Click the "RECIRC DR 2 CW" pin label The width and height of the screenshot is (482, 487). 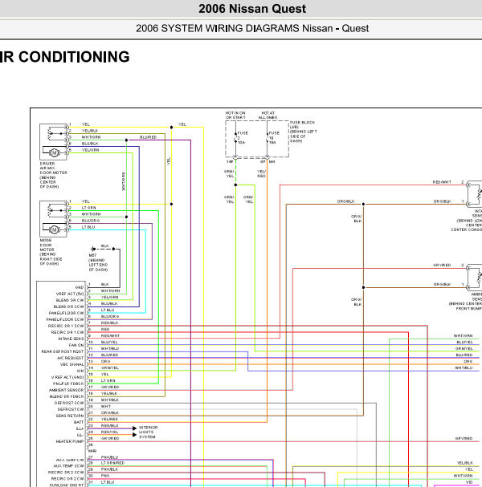pos(67,479)
